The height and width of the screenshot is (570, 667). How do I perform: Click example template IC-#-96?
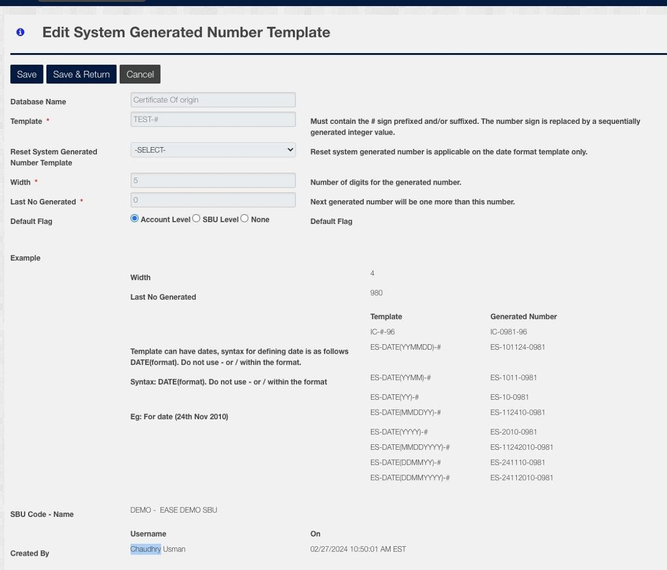click(382, 332)
